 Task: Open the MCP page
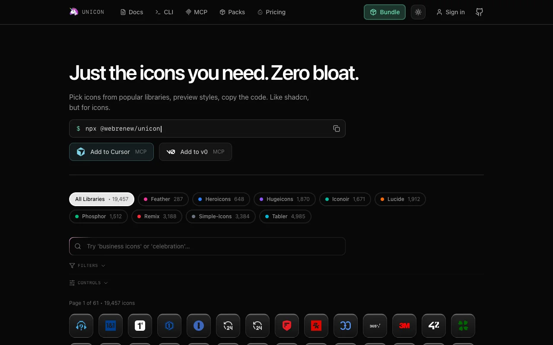pos(196,12)
